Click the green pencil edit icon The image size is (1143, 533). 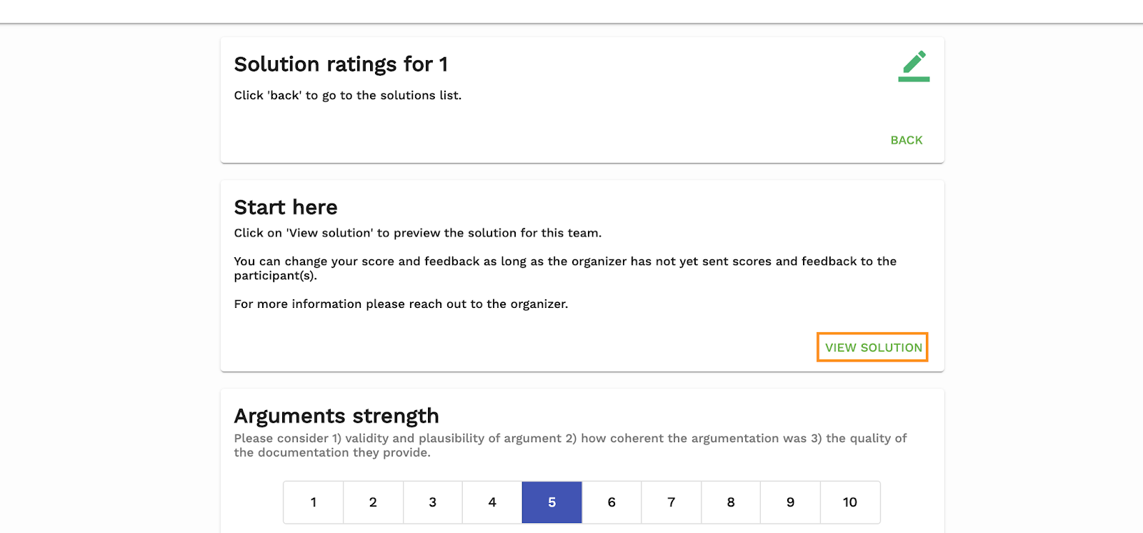click(x=914, y=66)
